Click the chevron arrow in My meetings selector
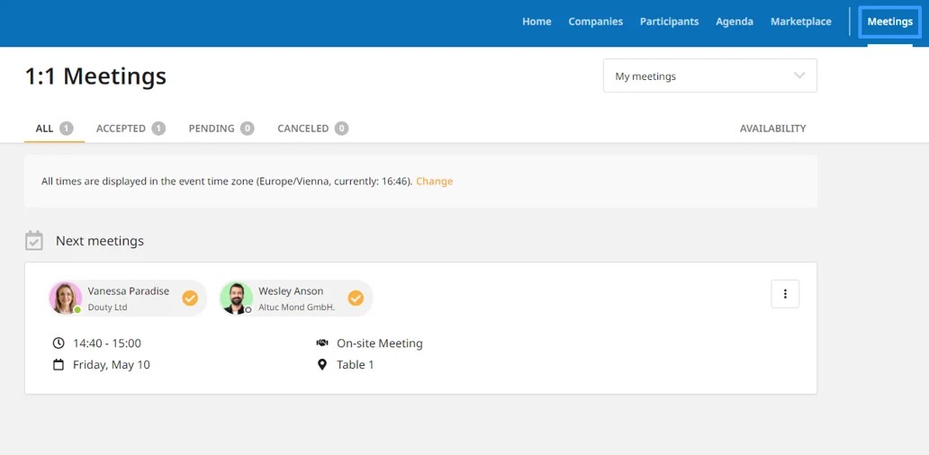929x455 pixels. (799, 76)
